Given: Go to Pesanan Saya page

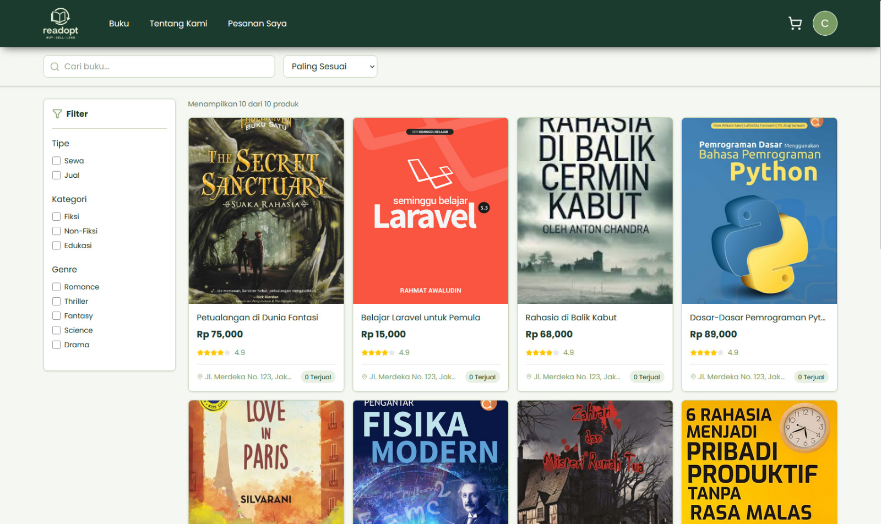Looking at the screenshot, I should tap(257, 24).
